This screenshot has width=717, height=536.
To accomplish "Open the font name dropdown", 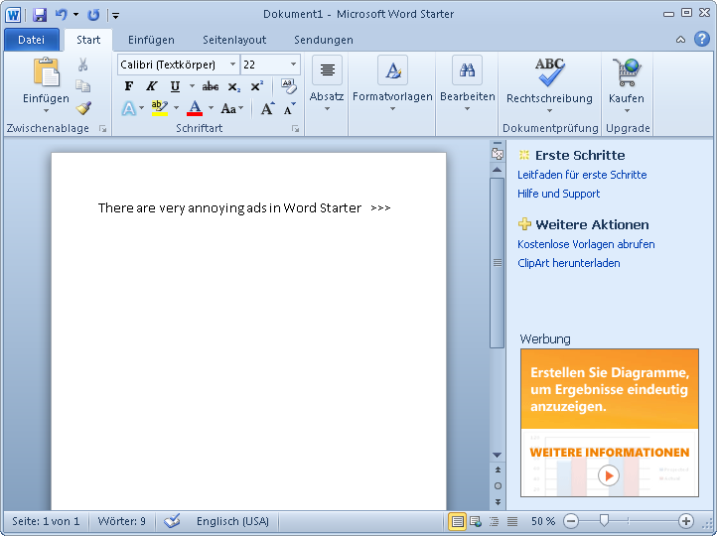I will click(232, 65).
